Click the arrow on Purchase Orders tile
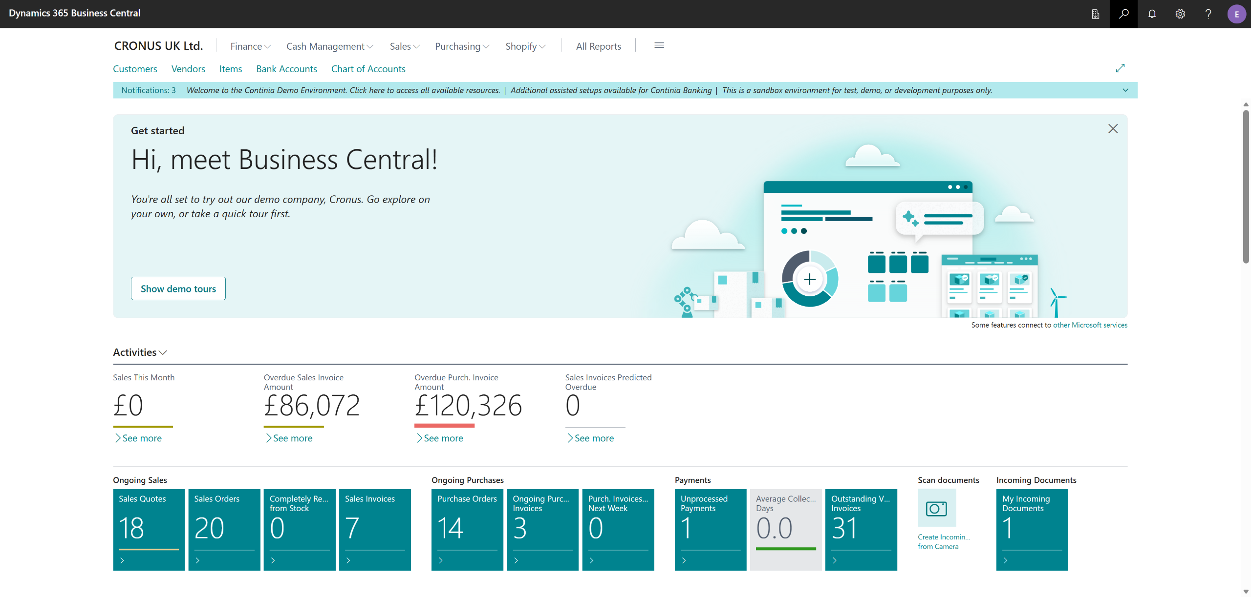Image resolution: width=1251 pixels, height=597 pixels. 441,560
